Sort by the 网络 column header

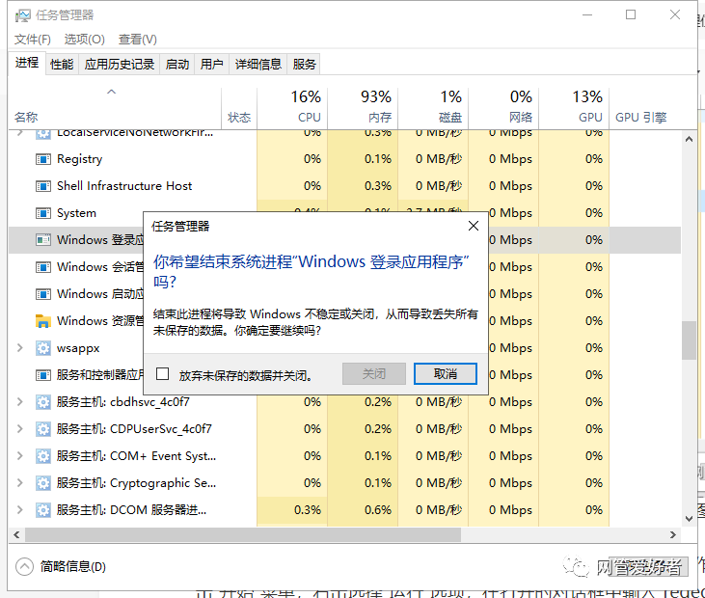coord(503,106)
